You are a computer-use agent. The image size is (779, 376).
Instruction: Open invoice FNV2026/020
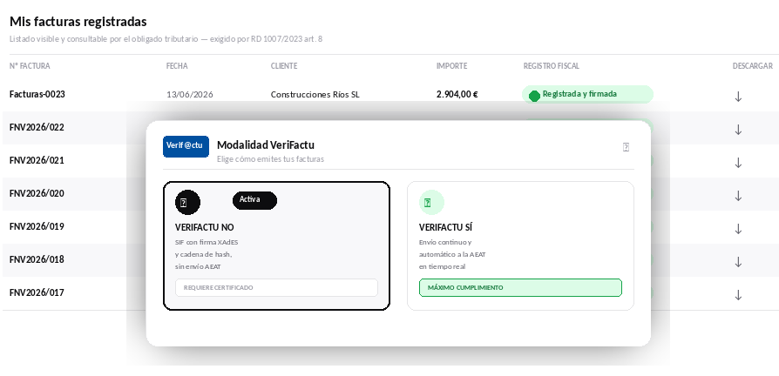[37, 193]
